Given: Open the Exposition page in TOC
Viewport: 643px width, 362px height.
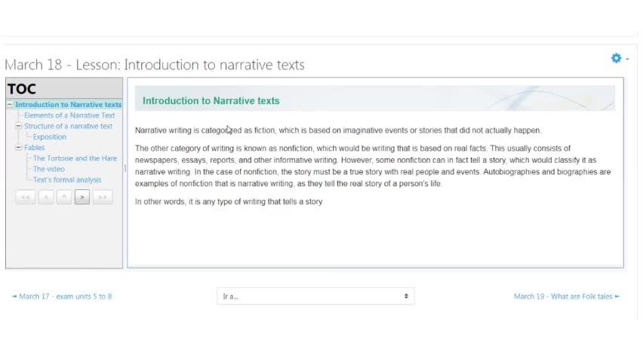Looking at the screenshot, I should tap(50, 137).
